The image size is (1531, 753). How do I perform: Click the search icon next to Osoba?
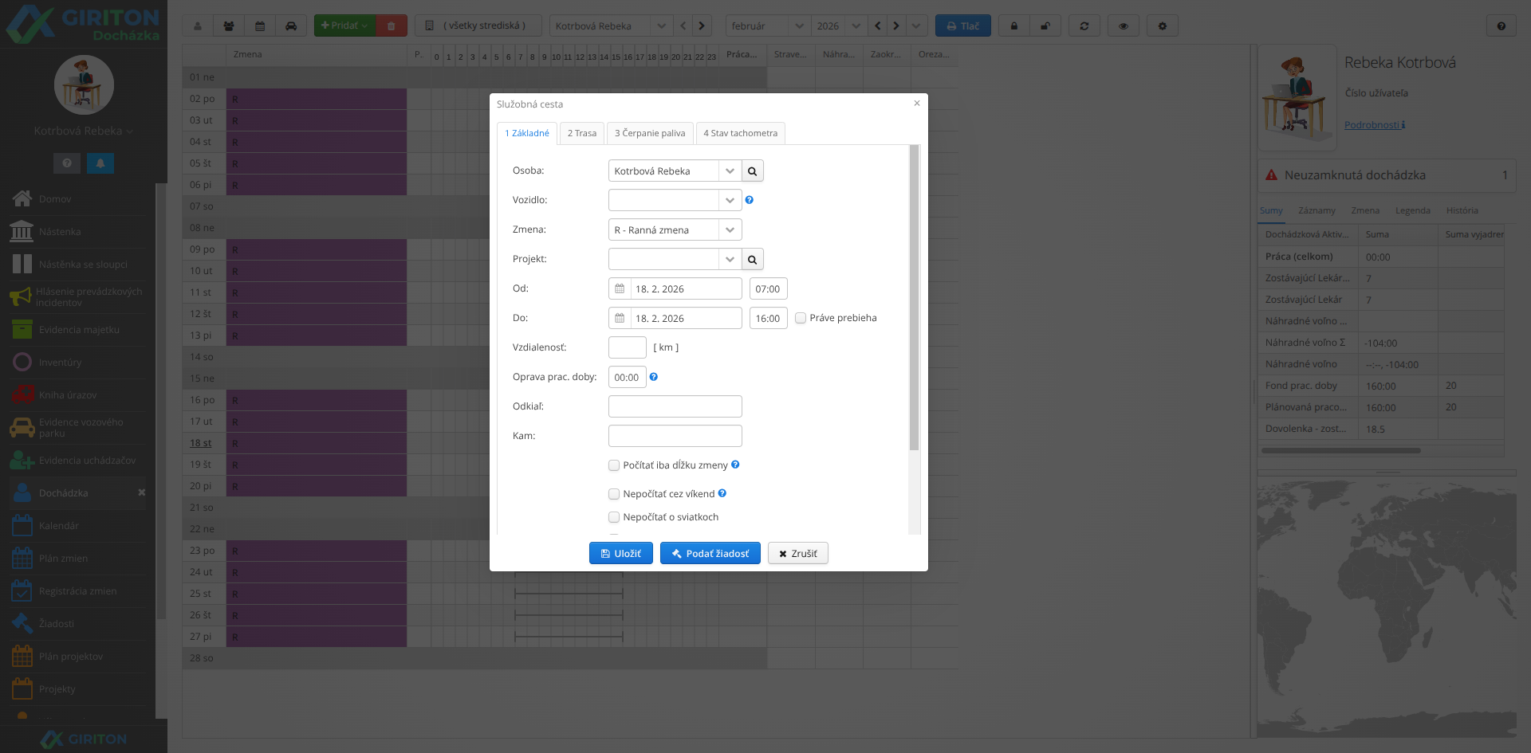click(752, 171)
